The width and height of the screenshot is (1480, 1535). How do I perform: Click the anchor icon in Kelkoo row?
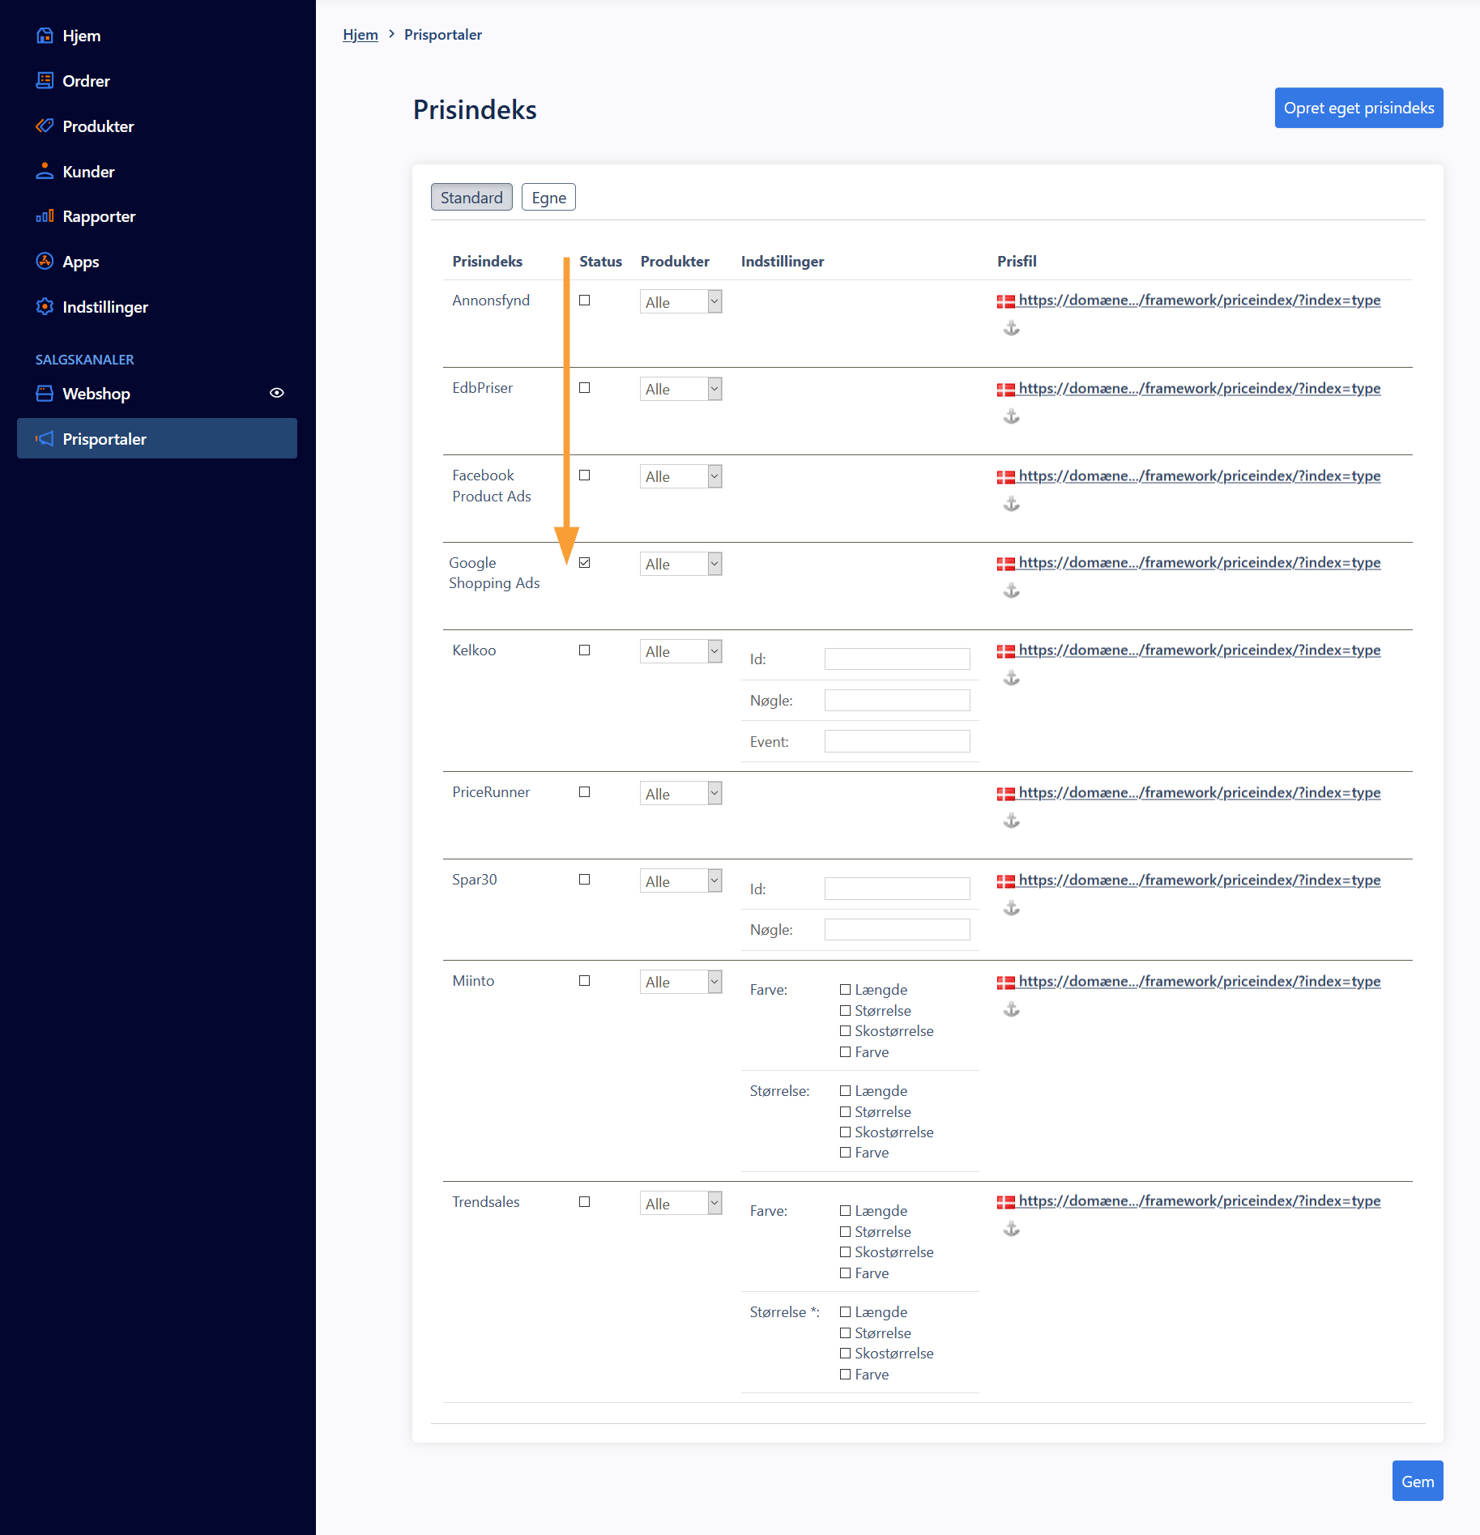(1012, 678)
